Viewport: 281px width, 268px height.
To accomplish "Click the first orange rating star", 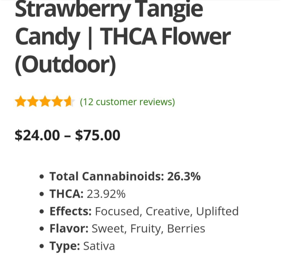I will pyautogui.click(x=20, y=102).
